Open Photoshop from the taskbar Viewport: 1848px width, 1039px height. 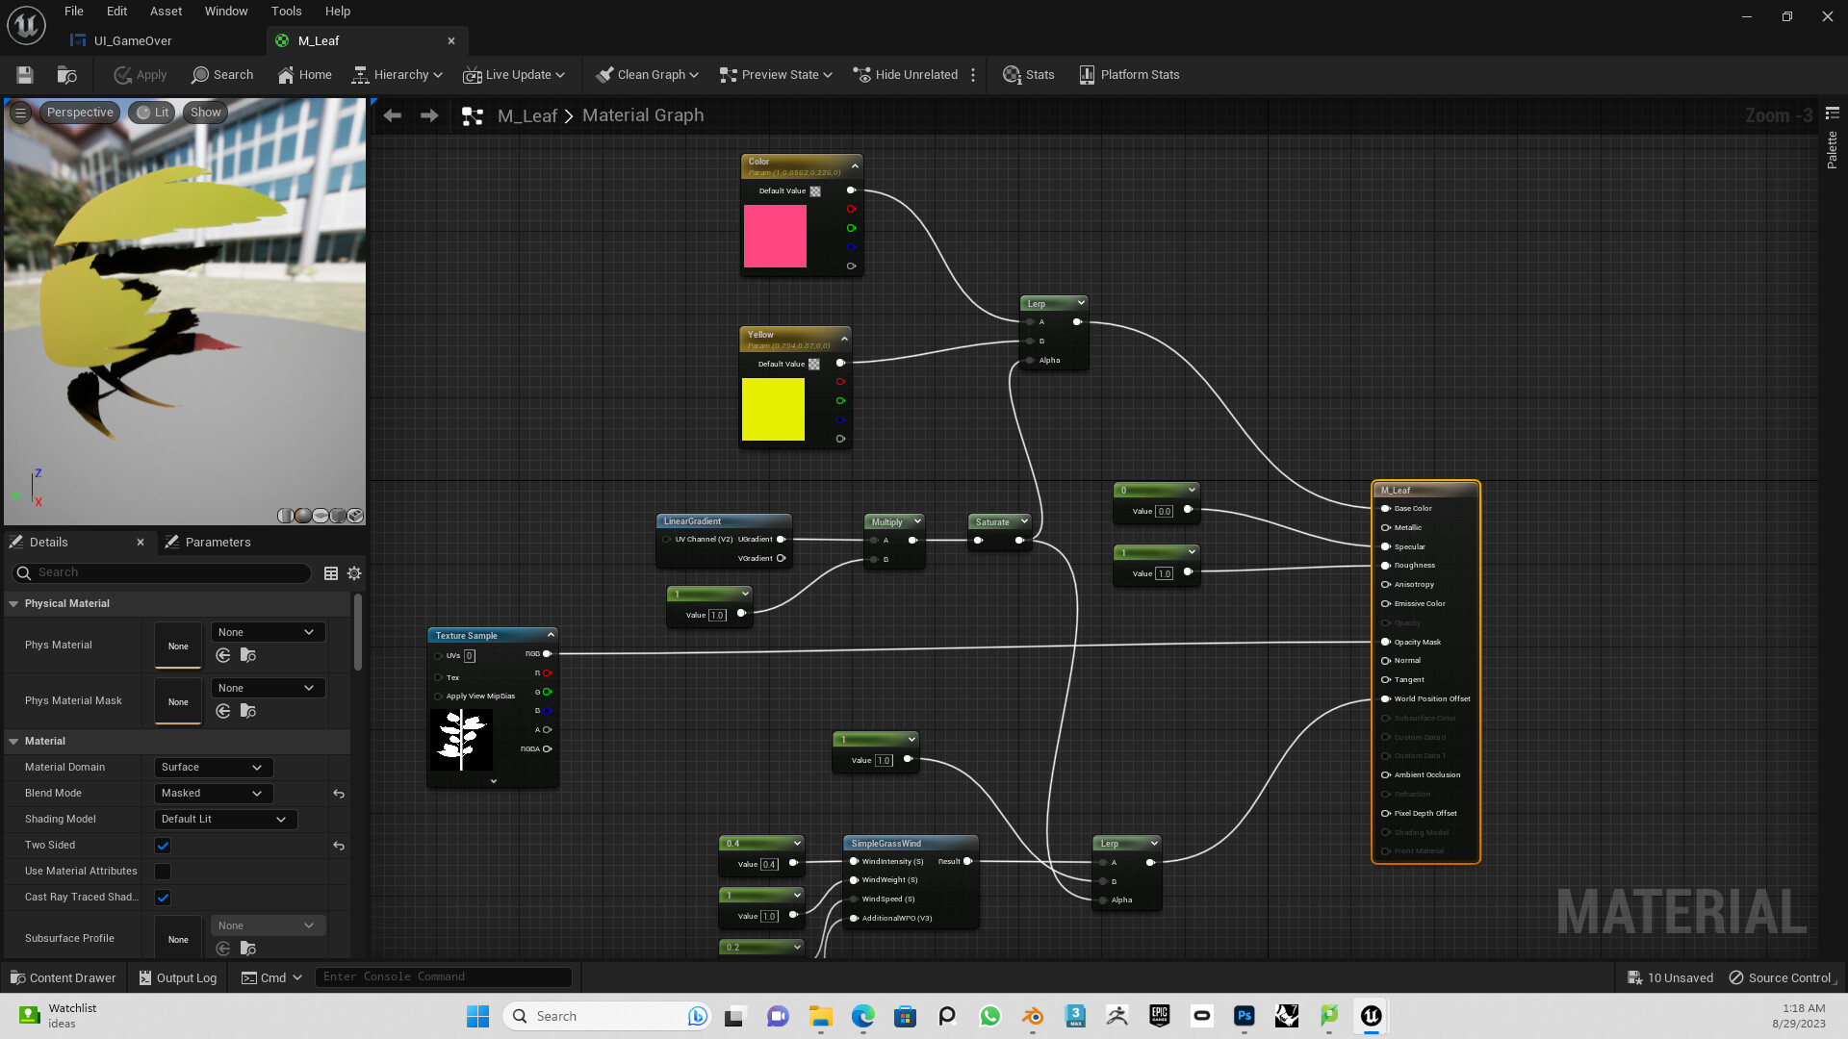point(1244,1016)
